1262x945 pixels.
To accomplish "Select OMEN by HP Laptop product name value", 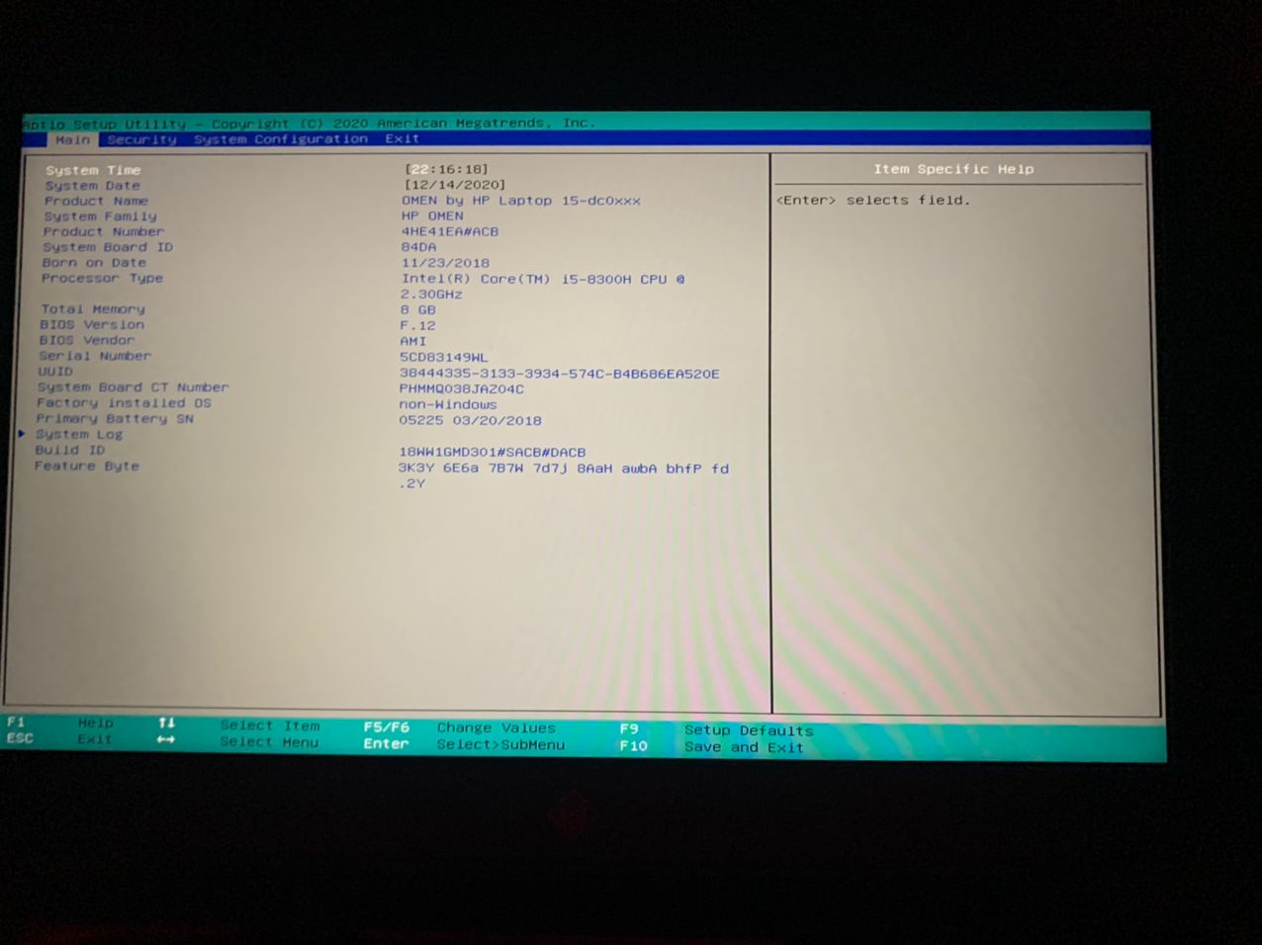I will pos(521,201).
